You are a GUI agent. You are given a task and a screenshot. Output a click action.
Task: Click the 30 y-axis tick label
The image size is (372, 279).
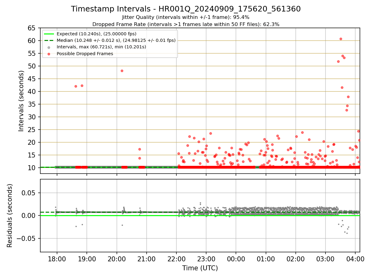[32, 117]
